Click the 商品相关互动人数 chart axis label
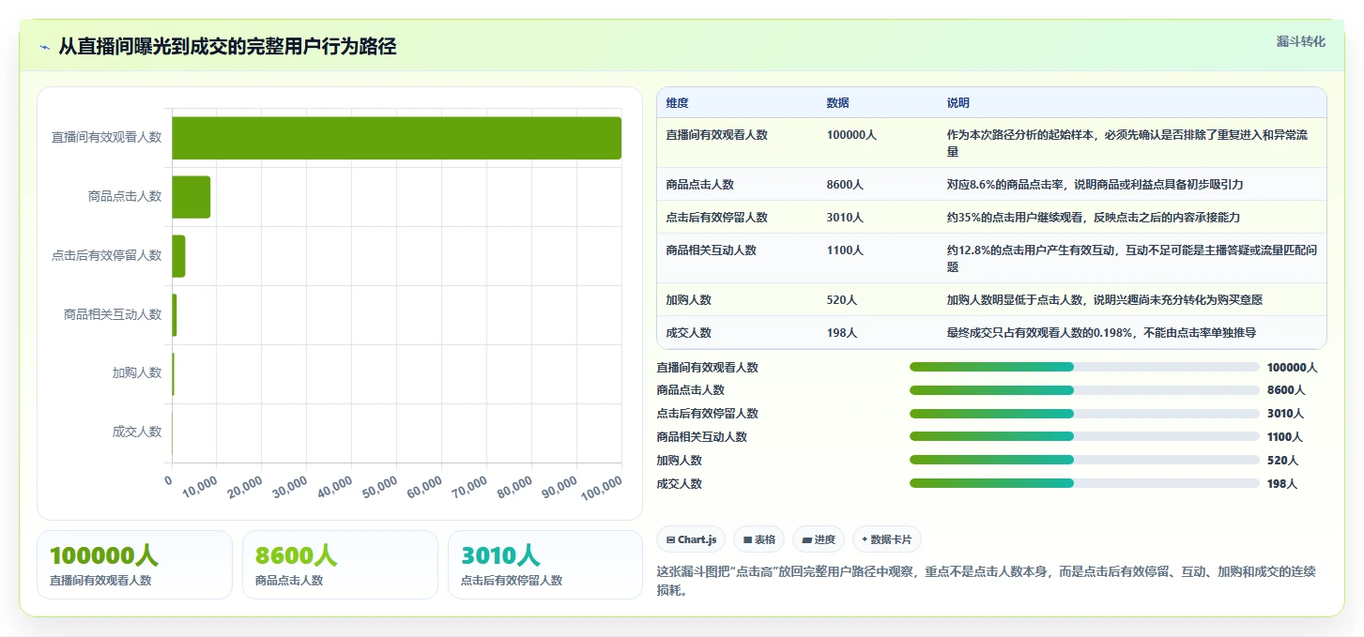This screenshot has width=1364, height=637. [113, 314]
